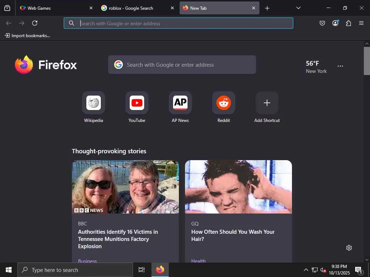Click the Google G icon in the search box
This screenshot has height=277, width=370.
119,65
